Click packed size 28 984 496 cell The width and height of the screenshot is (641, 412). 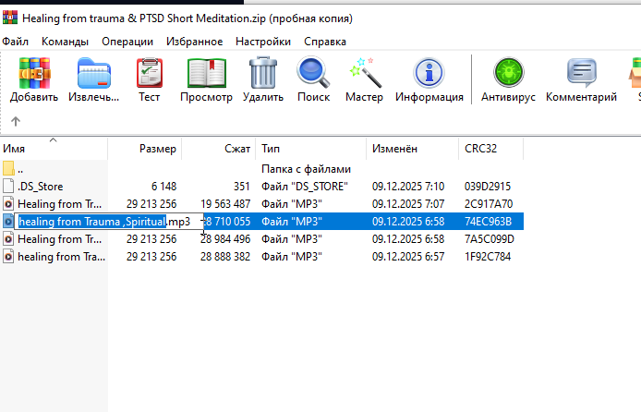click(225, 238)
